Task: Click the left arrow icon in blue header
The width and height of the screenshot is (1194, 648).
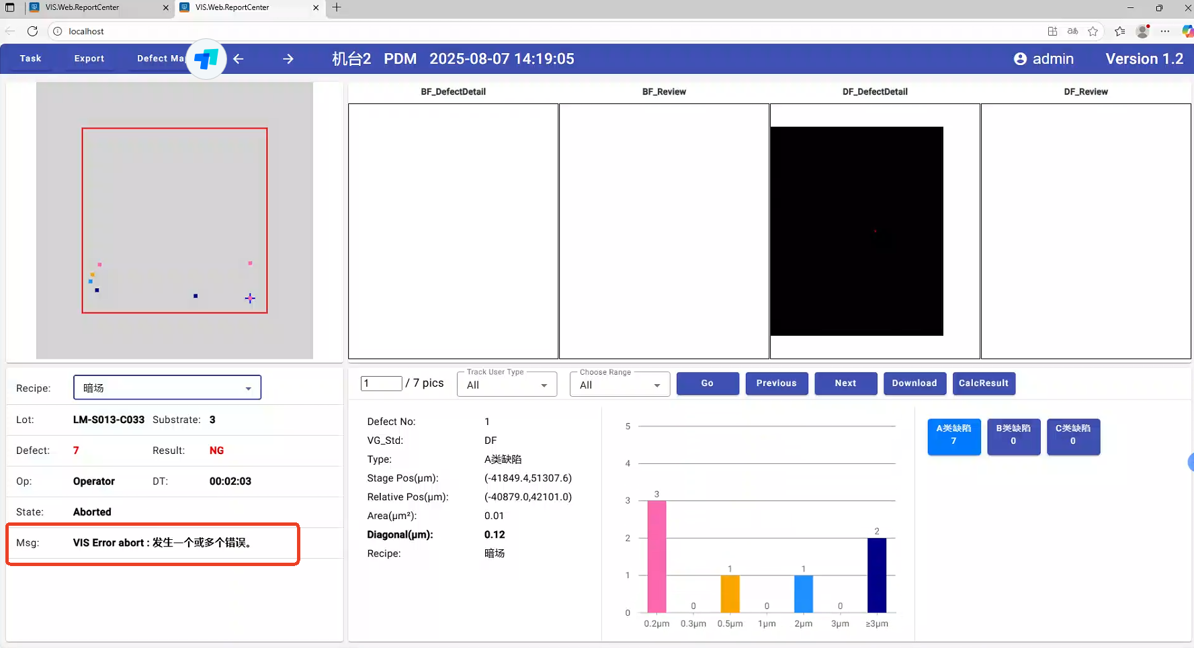Action: pos(239,59)
